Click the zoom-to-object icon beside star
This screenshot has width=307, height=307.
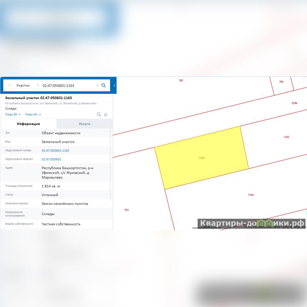(99, 114)
